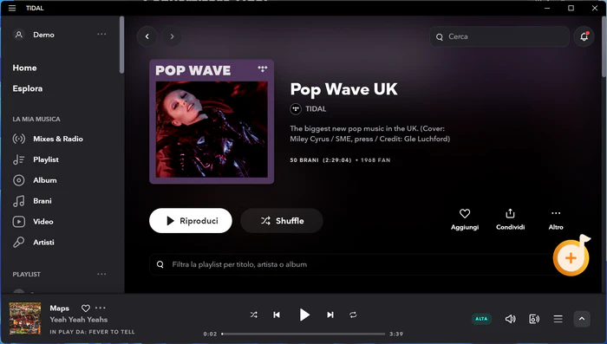
Task: Open Brani in the sidebar
Action: click(x=32, y=201)
